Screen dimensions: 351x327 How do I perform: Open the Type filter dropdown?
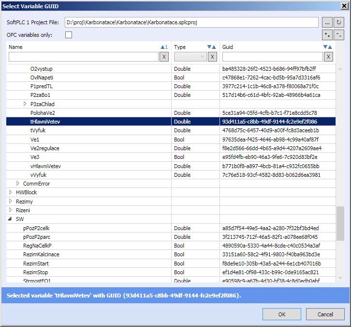tap(190, 57)
